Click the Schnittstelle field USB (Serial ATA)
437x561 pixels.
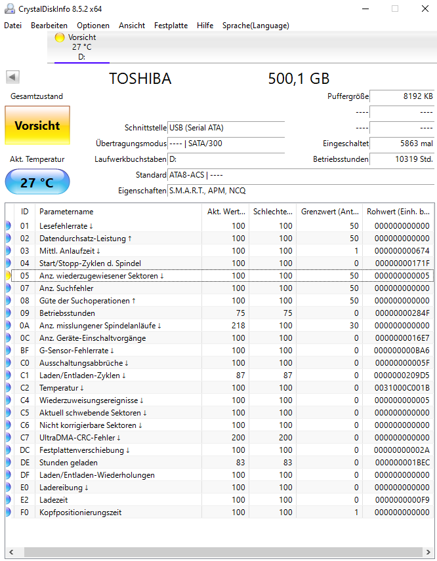226,128
